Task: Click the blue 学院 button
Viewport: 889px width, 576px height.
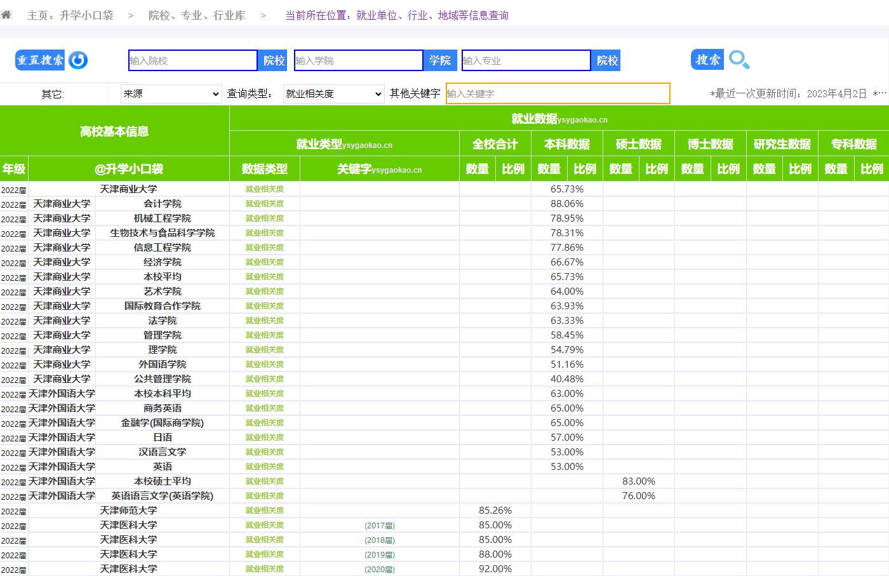Action: coord(440,60)
